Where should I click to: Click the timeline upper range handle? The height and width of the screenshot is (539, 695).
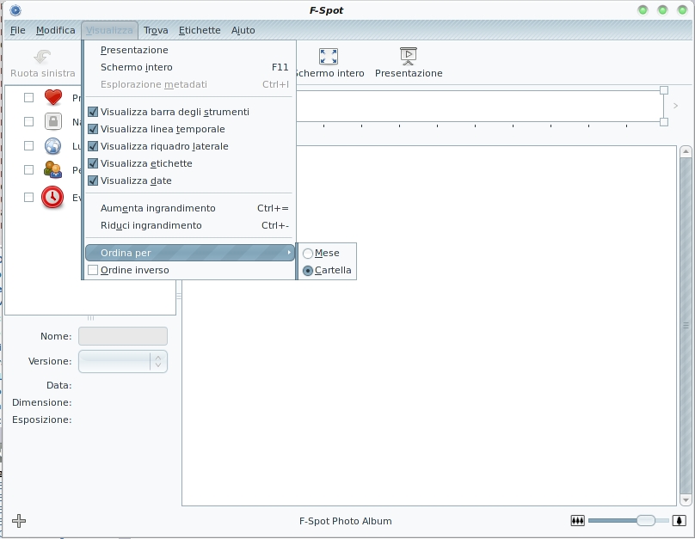point(663,90)
